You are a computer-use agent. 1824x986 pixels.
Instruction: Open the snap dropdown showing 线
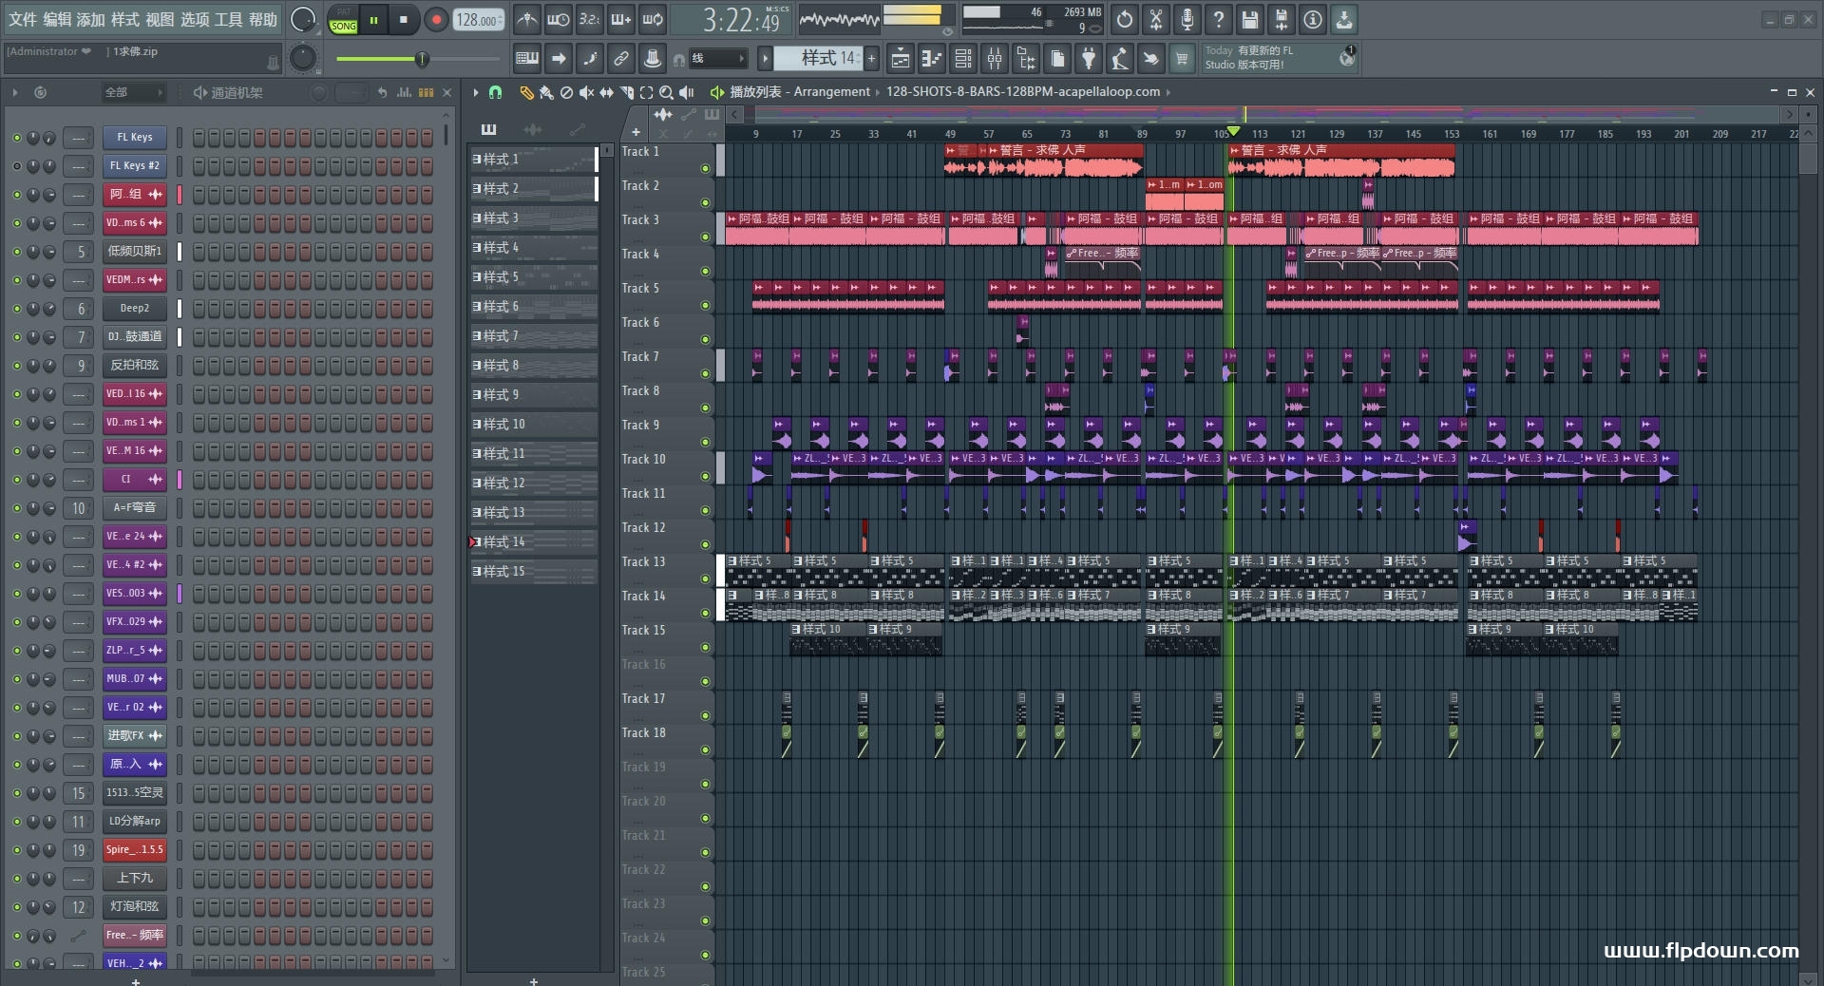(717, 59)
